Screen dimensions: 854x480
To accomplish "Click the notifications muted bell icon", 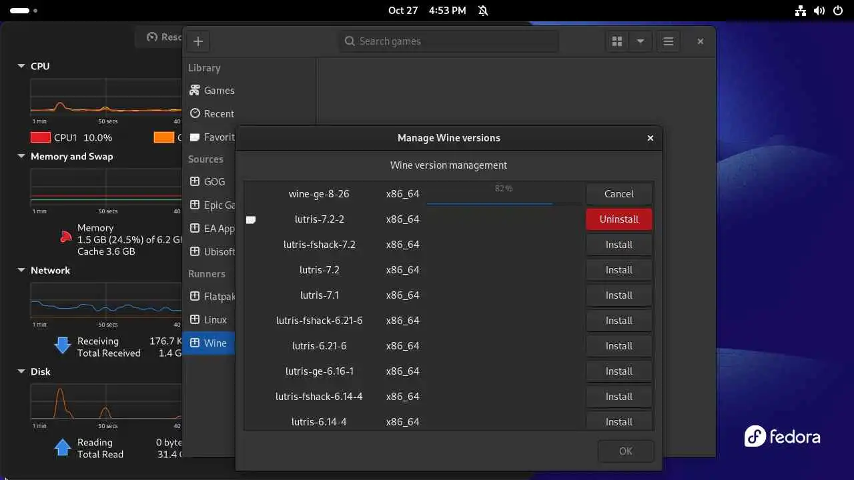I will coord(483,11).
